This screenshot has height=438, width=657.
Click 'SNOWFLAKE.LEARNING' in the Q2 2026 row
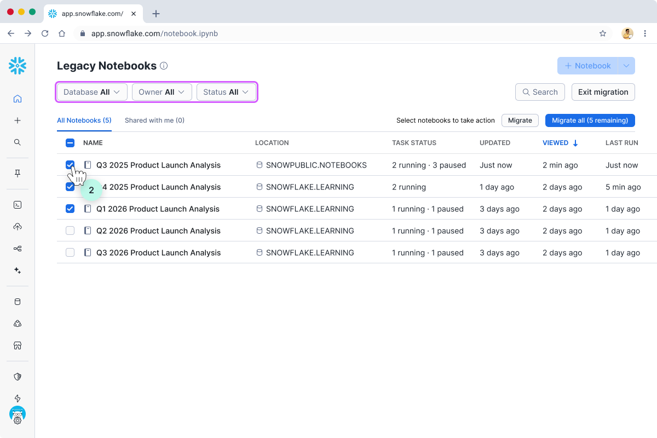click(310, 230)
